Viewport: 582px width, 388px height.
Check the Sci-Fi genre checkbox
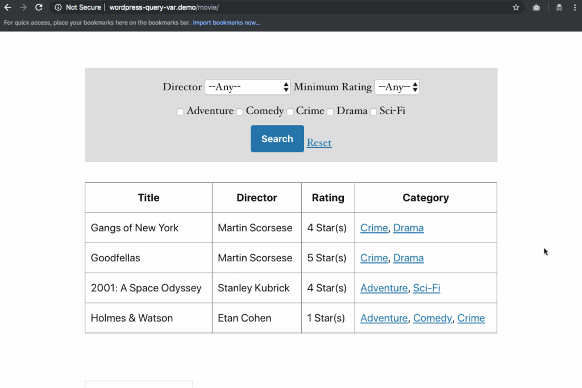click(373, 112)
